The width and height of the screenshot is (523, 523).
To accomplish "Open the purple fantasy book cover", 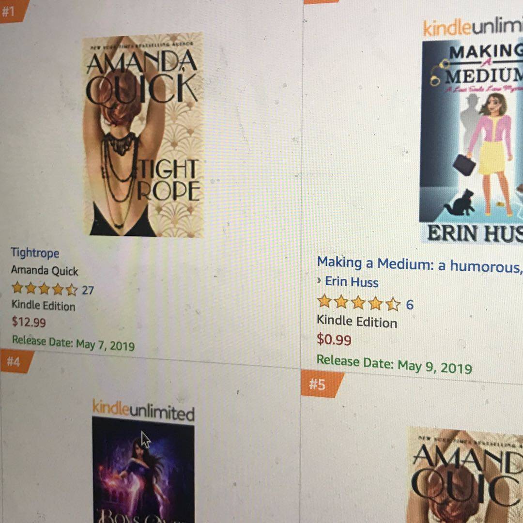I will click(143, 470).
